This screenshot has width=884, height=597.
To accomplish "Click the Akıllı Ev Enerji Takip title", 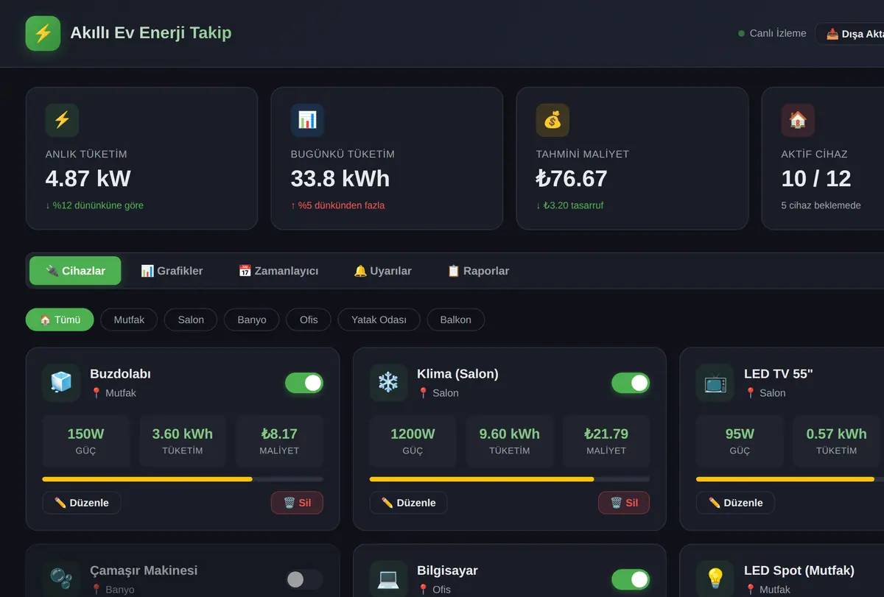I will tap(151, 33).
